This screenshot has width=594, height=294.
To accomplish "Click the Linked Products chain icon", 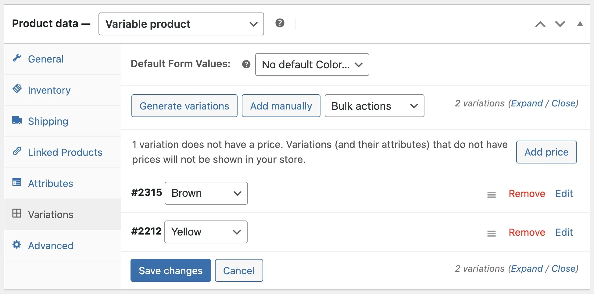I will (x=17, y=151).
